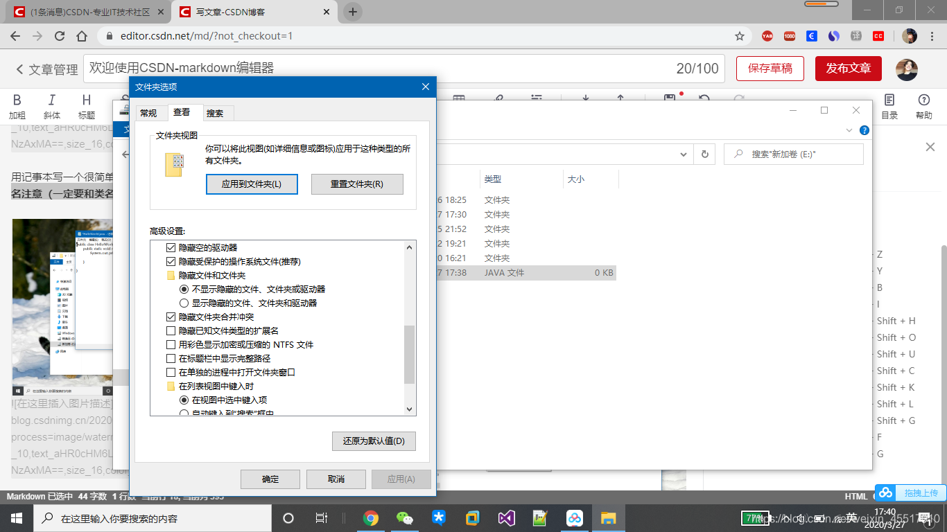
Task: Open Cortana circle on taskbar
Action: (288, 517)
